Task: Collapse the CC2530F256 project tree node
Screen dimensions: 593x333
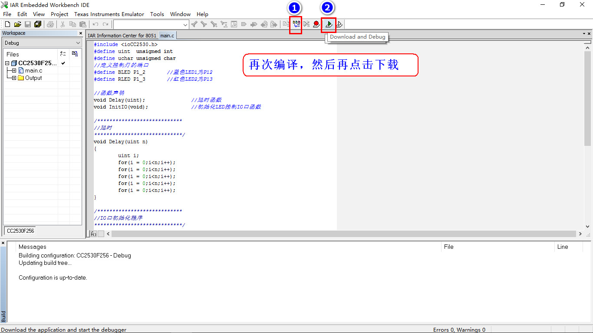Action: pos(7,63)
